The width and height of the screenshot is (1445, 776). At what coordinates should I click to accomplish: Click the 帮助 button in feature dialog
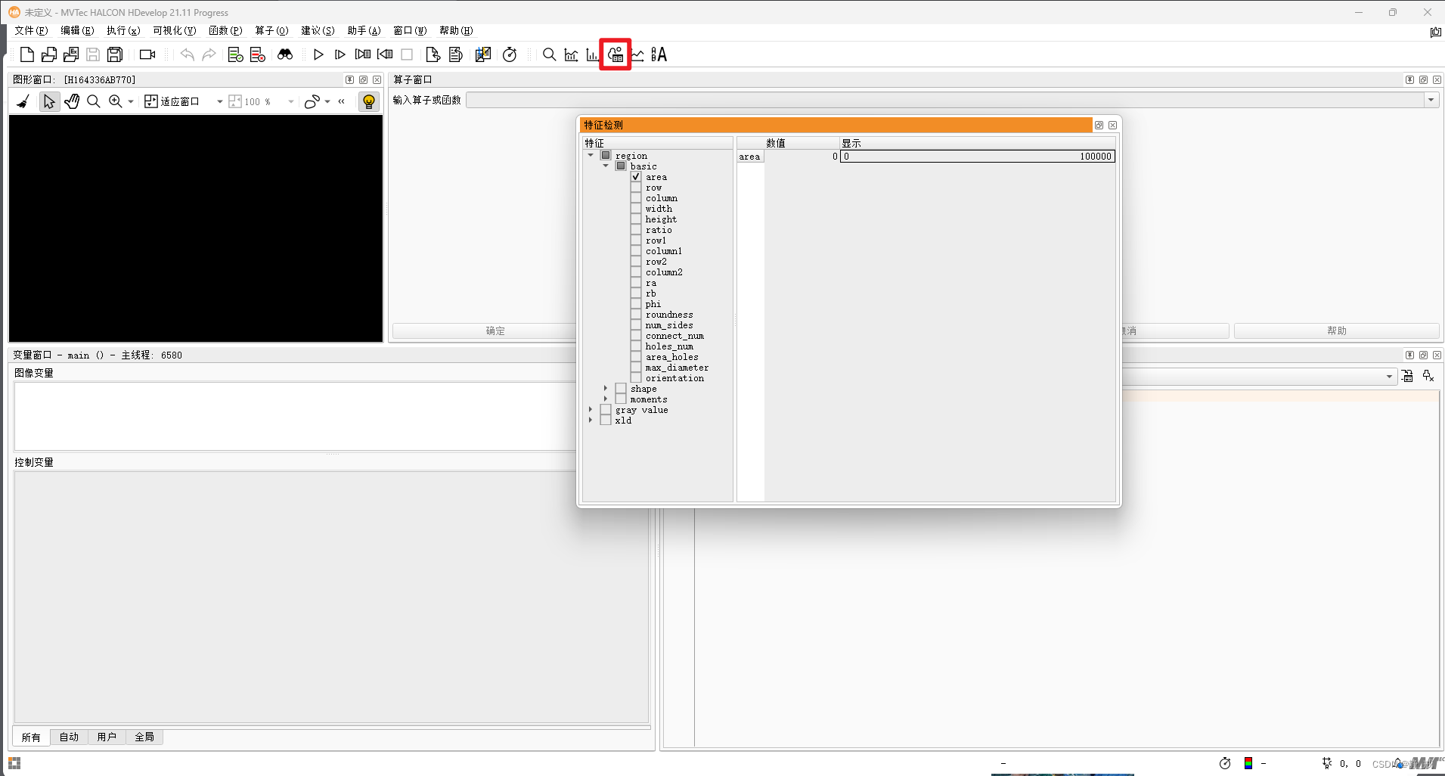(1335, 331)
